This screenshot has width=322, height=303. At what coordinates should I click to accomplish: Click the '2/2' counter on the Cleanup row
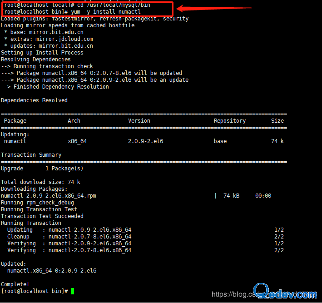279,236
